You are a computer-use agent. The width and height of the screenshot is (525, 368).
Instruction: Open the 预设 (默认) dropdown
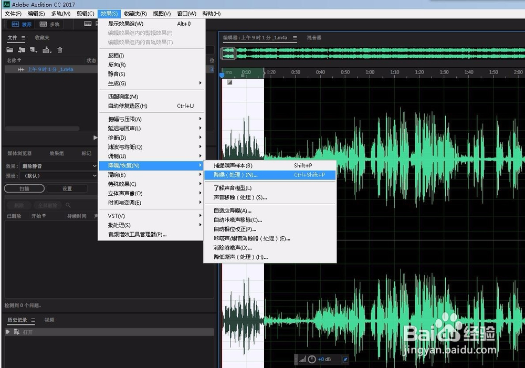[x=59, y=176]
